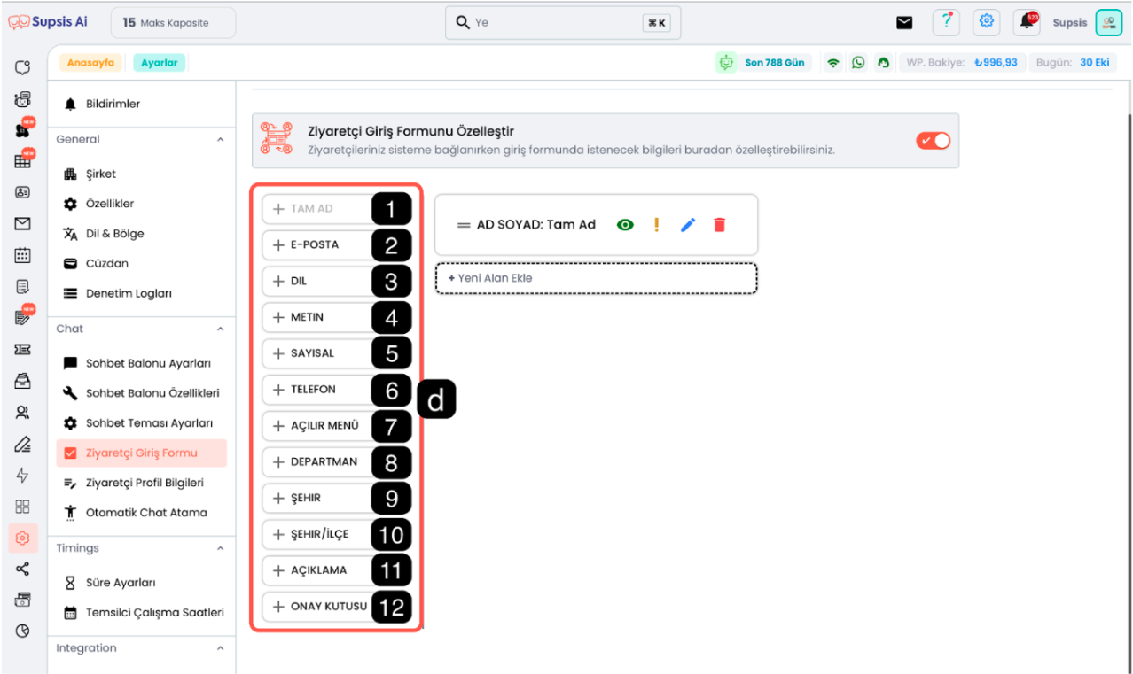This screenshot has height=674, width=1133.
Task: Click the green robot icon beside Son 788 Gün
Action: [727, 63]
